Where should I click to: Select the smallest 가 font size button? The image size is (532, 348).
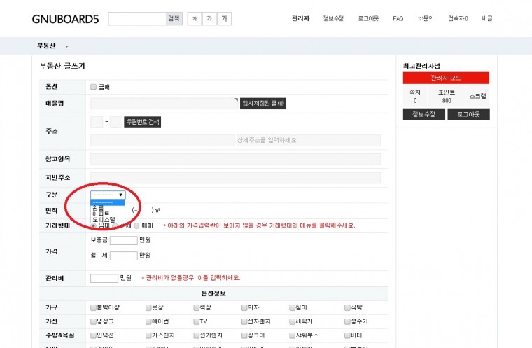click(x=194, y=19)
